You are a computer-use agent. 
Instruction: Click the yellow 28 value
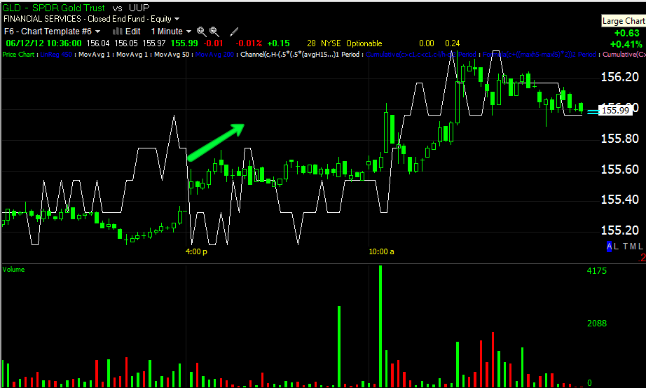click(x=312, y=43)
